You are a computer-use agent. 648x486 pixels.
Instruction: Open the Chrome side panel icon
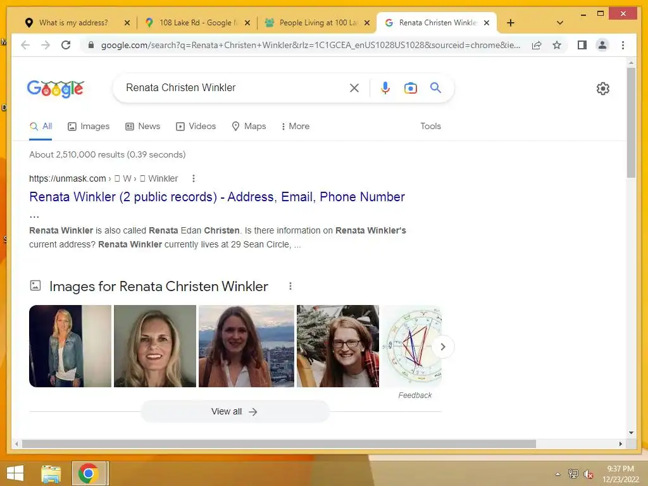tap(582, 45)
